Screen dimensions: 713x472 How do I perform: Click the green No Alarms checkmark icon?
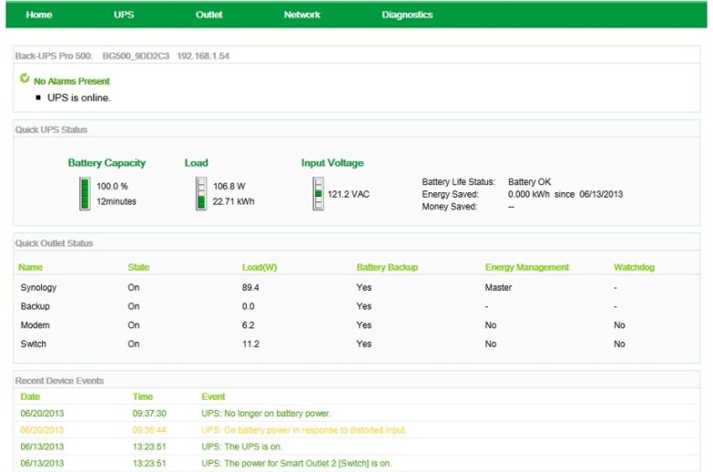[x=25, y=79]
